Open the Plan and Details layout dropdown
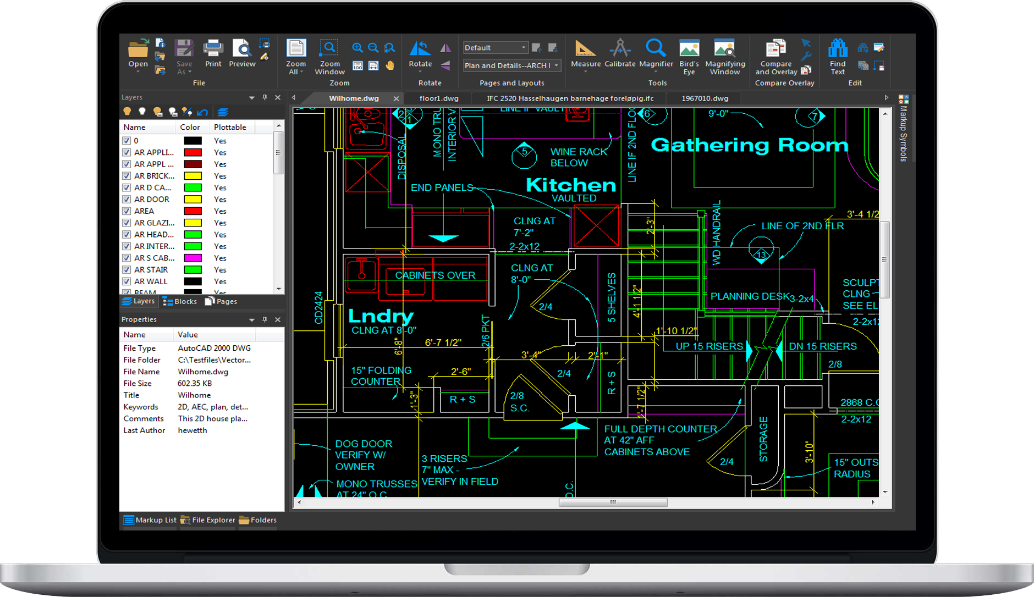 click(x=512, y=65)
